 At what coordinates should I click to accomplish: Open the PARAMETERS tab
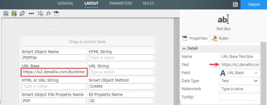[121, 3]
